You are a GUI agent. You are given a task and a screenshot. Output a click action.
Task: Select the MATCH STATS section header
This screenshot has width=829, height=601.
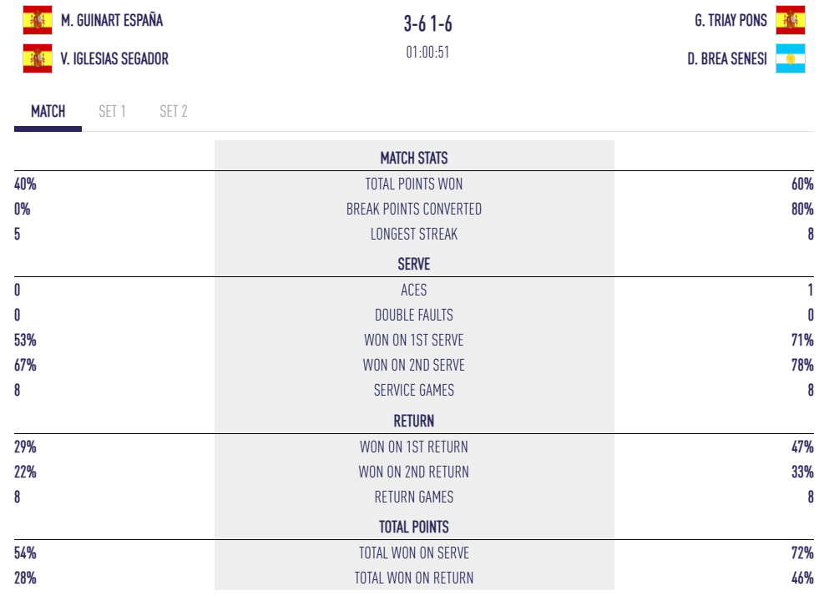coord(414,158)
